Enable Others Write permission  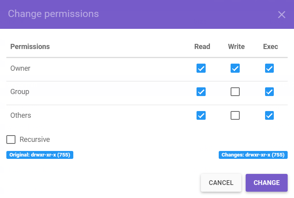[x=235, y=115]
